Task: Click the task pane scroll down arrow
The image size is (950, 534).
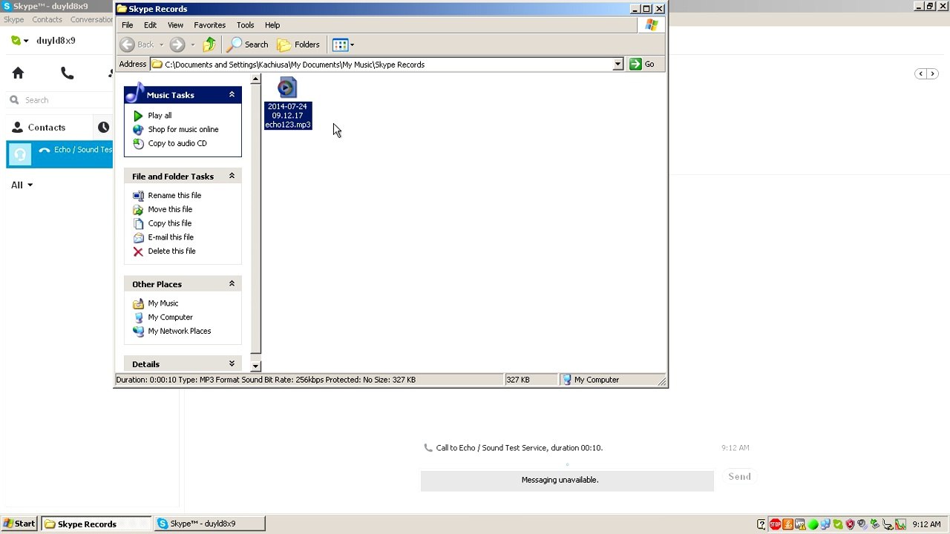Action: [x=255, y=366]
